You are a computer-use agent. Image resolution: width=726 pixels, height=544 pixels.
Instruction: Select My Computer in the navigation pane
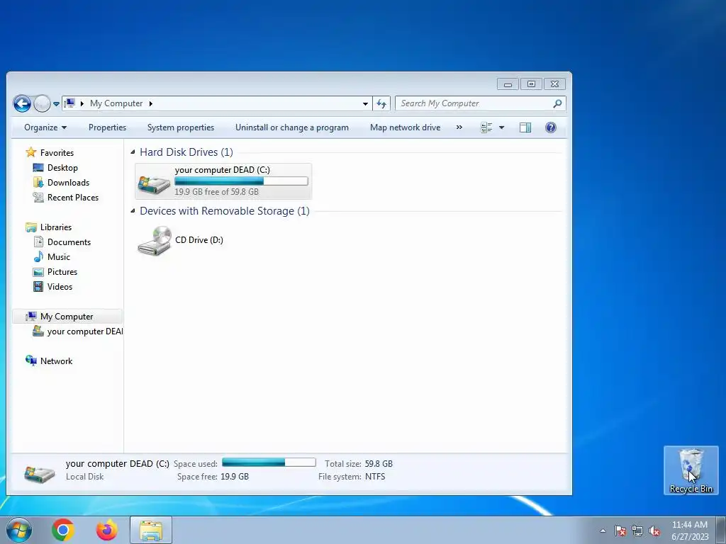[x=67, y=317]
